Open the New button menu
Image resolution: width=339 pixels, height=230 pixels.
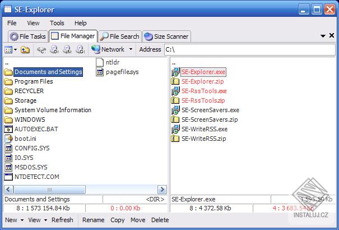pos(11,220)
